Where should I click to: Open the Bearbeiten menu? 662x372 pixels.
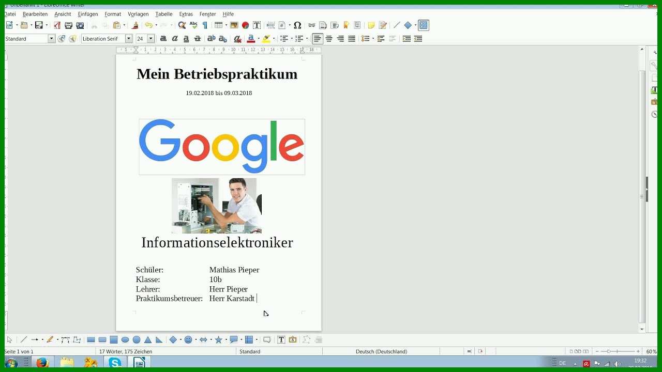[35, 14]
